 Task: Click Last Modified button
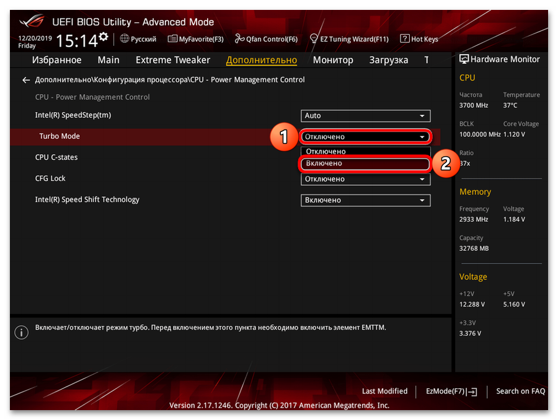click(x=384, y=391)
